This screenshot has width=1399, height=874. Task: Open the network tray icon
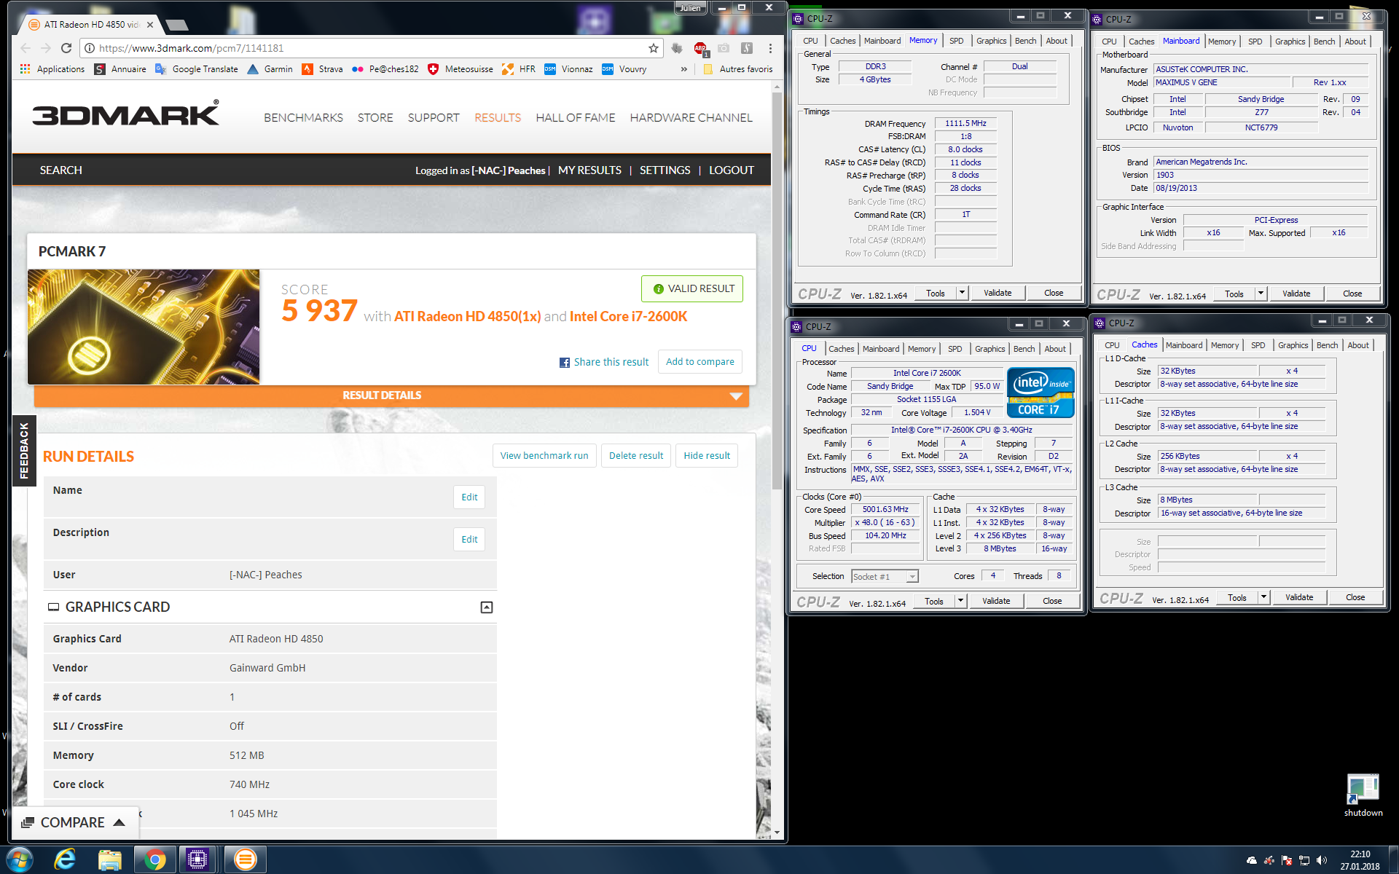tap(1304, 860)
